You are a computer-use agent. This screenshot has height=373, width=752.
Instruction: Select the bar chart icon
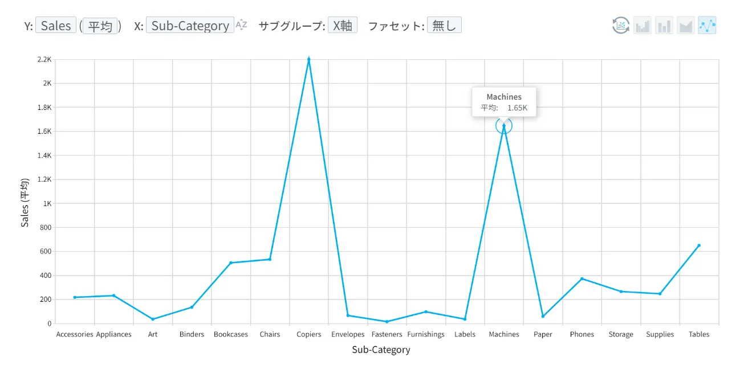(664, 26)
